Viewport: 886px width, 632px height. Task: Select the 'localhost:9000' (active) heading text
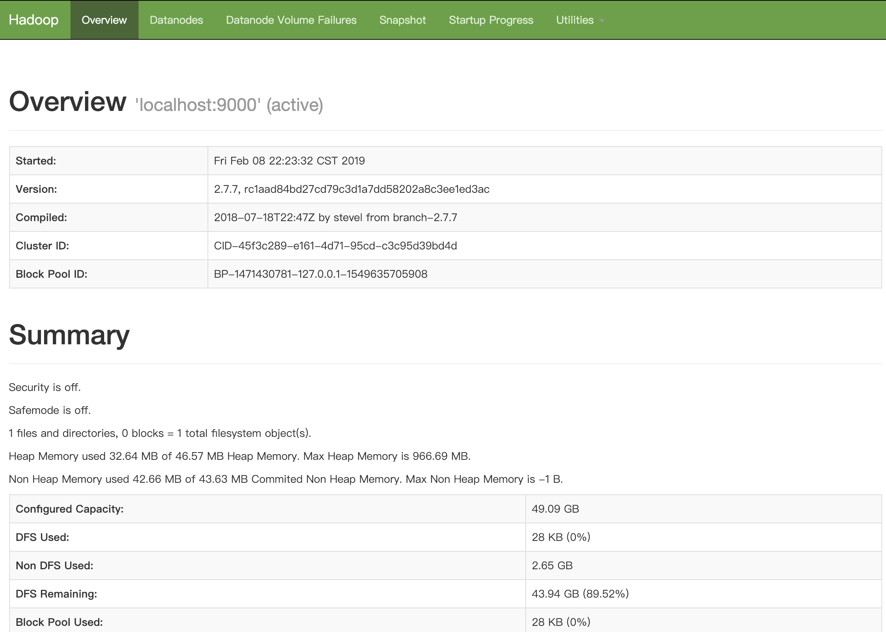click(x=229, y=105)
